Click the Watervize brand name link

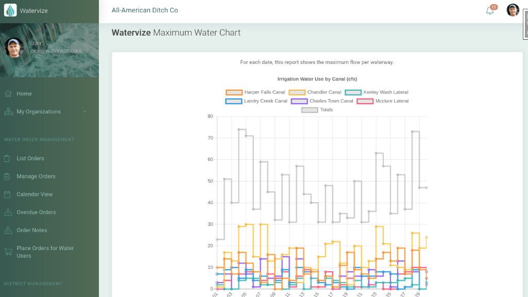(33, 11)
